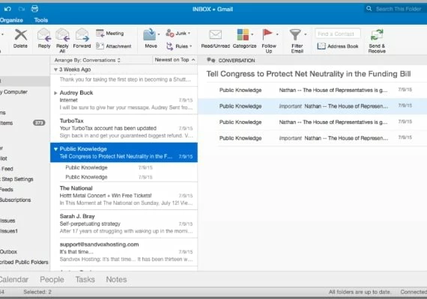Open the Address Book
The width and height of the screenshot is (427, 299).
(338, 46)
